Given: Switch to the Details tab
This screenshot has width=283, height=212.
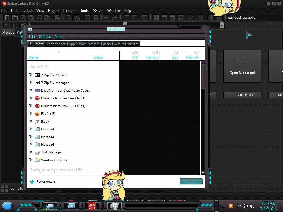Looking at the screenshot, I should 119,44.
